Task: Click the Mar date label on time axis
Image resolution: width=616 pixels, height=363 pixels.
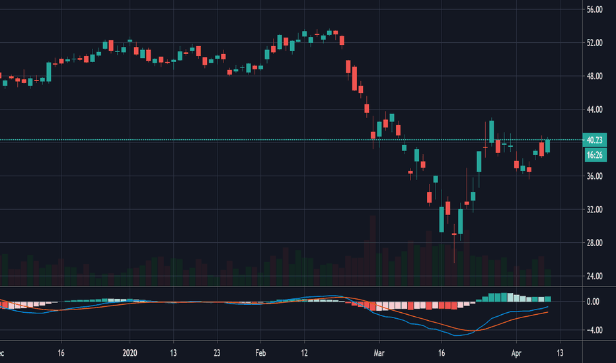Action: [x=379, y=353]
